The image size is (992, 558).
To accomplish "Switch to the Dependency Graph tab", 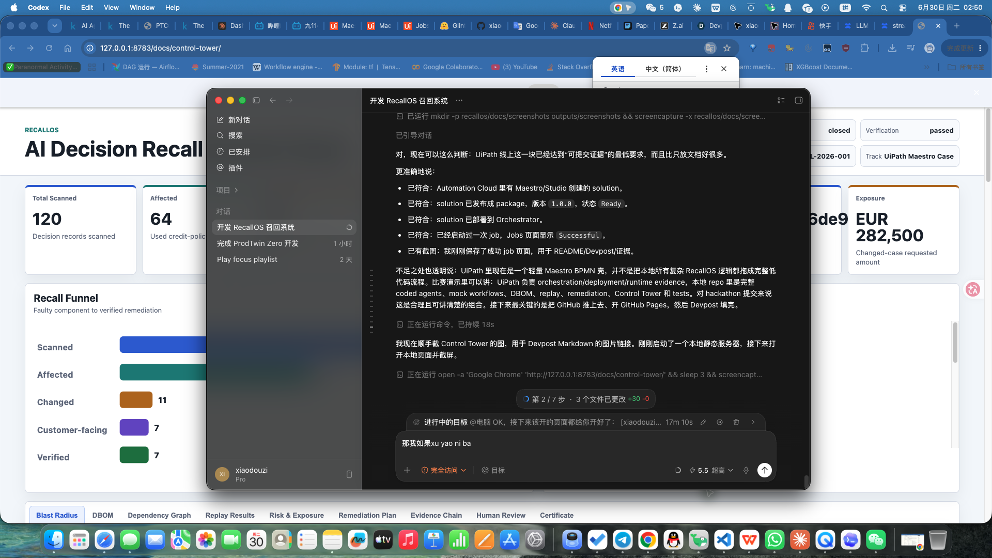I will (x=159, y=515).
